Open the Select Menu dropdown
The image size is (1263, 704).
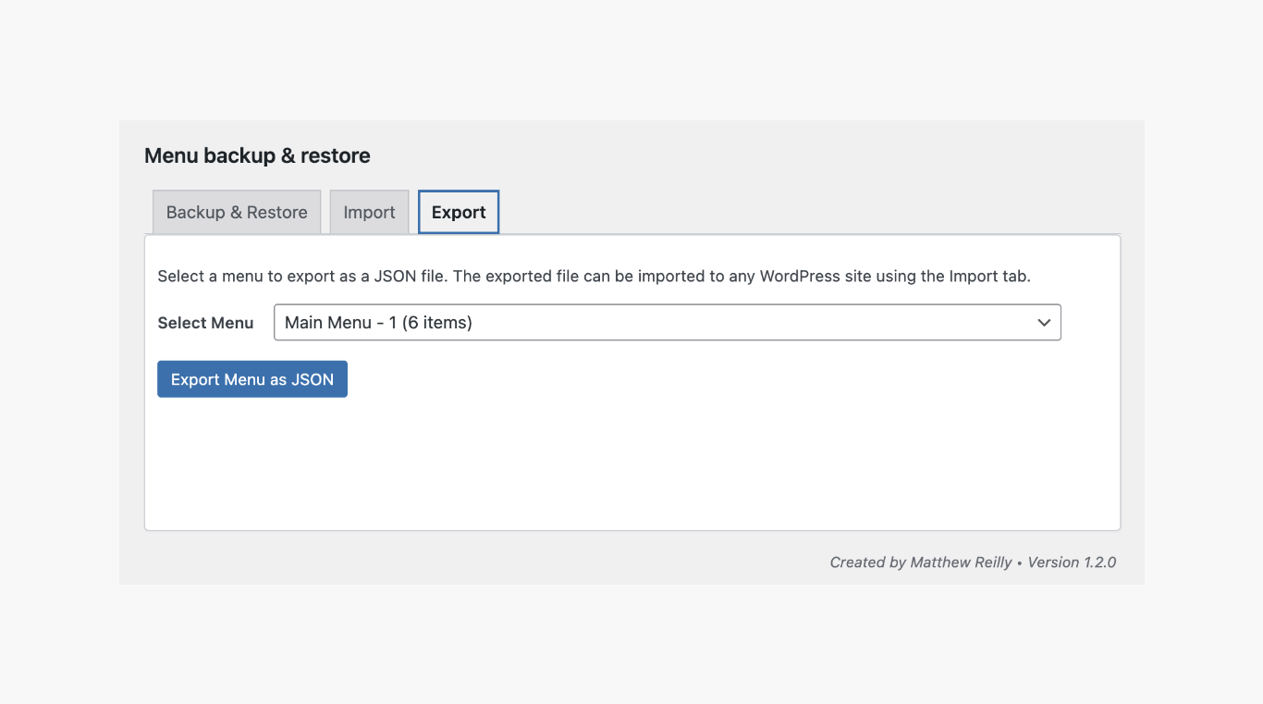tap(667, 323)
